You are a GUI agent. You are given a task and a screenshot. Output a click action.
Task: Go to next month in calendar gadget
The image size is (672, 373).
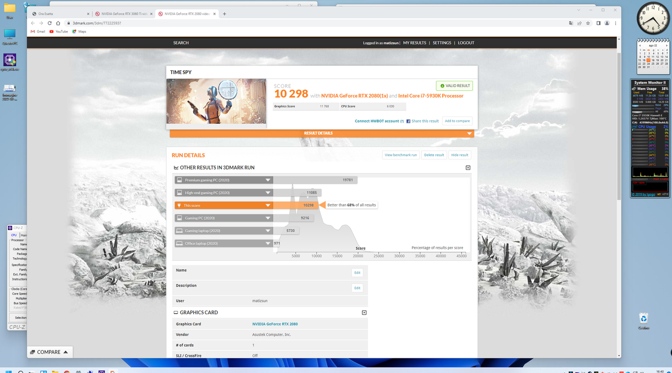[x=667, y=46]
